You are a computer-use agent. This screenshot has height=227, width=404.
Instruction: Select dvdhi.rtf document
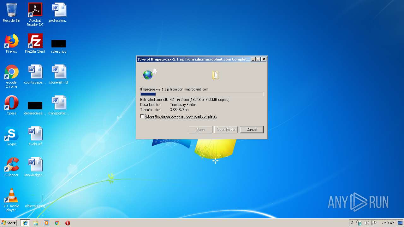pos(35,137)
